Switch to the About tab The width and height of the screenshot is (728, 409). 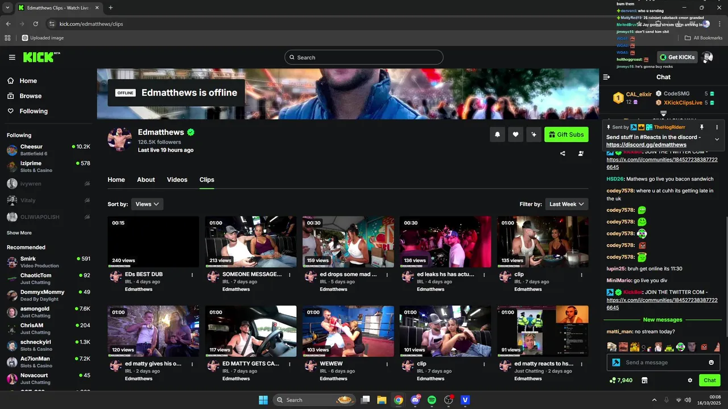(146, 180)
